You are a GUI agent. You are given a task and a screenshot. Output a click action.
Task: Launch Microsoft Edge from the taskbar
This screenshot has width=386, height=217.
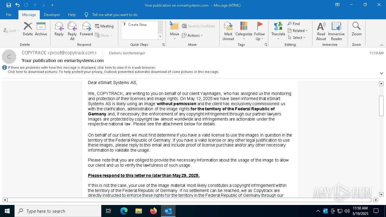point(124,211)
